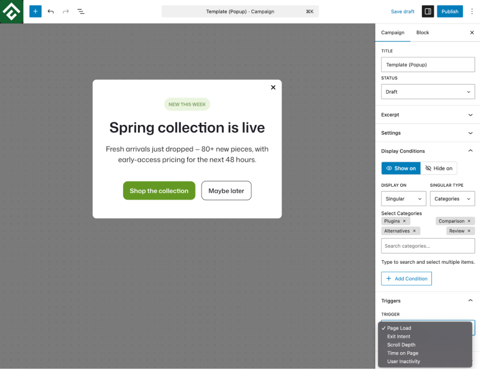Open the options three-dot menu
This screenshot has width=480, height=369.
coord(472,11)
